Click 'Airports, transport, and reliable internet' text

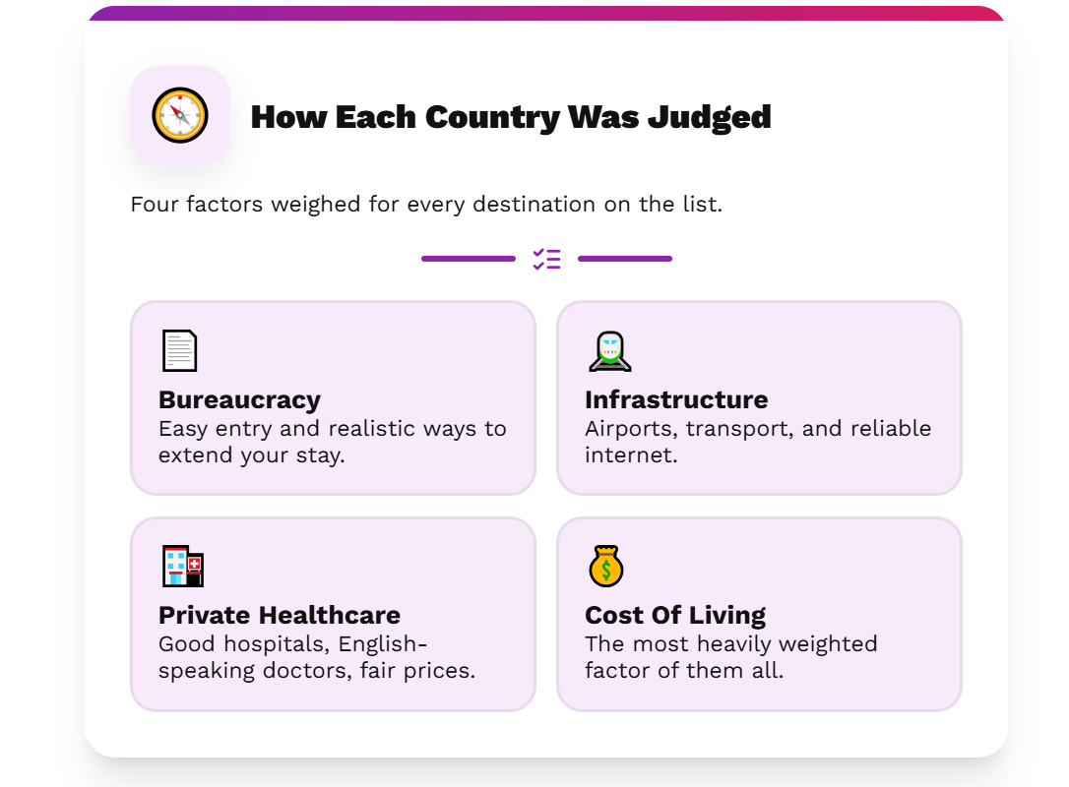coord(758,442)
